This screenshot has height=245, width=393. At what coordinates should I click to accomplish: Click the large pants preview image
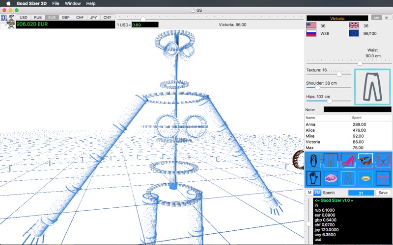(x=372, y=87)
